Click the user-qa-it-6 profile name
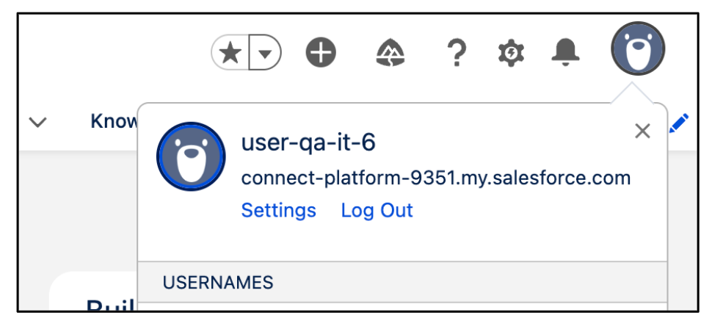The width and height of the screenshot is (712, 329). click(308, 142)
